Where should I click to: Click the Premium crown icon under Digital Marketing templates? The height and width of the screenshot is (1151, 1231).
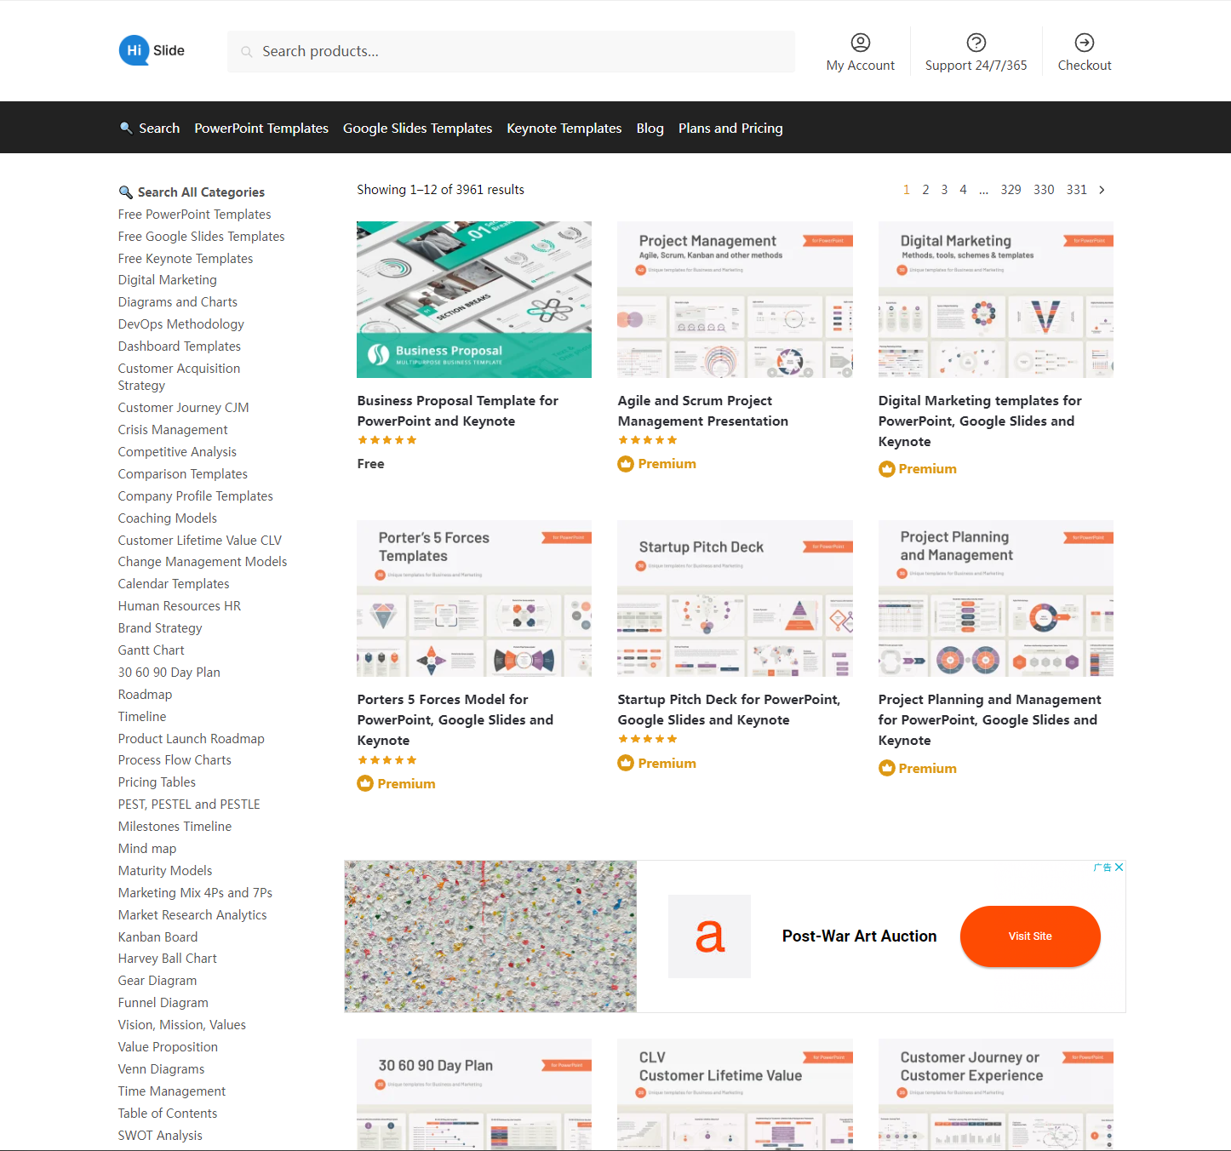[x=886, y=469]
